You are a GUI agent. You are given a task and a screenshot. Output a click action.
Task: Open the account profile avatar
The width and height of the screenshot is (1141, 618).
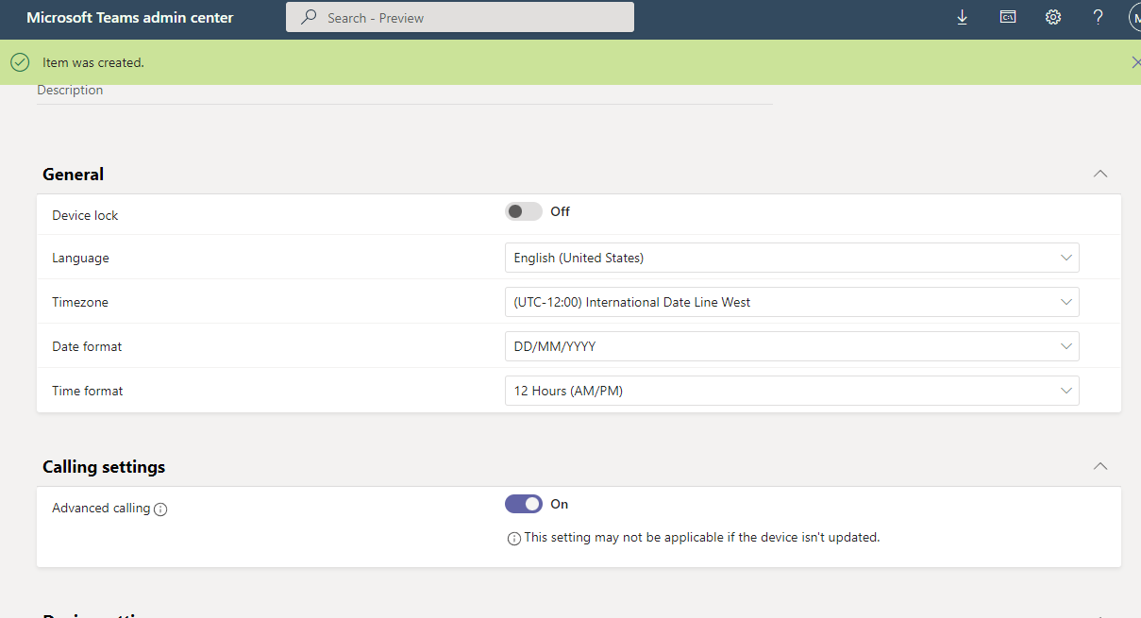(1133, 17)
